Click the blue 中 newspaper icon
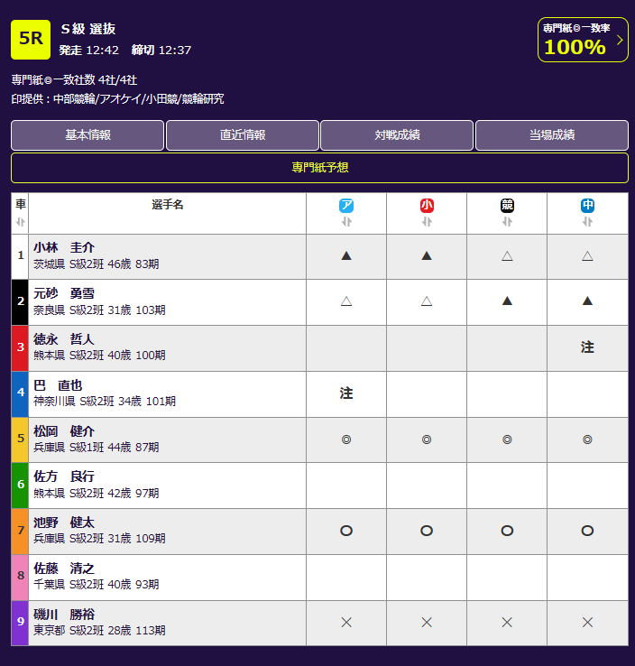This screenshot has height=666, width=635. coord(587,206)
